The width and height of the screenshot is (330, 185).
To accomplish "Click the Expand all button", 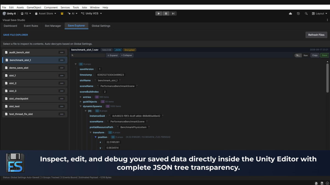I will point(112,55).
